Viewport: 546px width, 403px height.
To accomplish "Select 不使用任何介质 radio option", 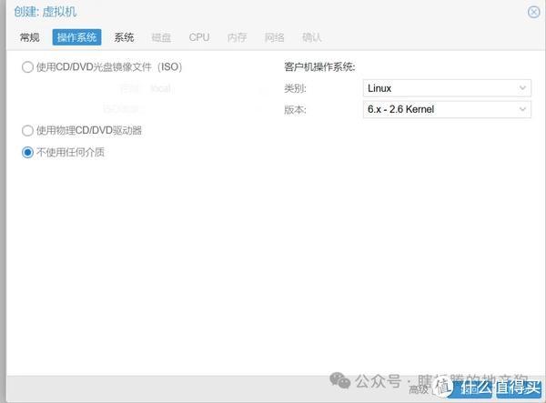I will pos(27,152).
